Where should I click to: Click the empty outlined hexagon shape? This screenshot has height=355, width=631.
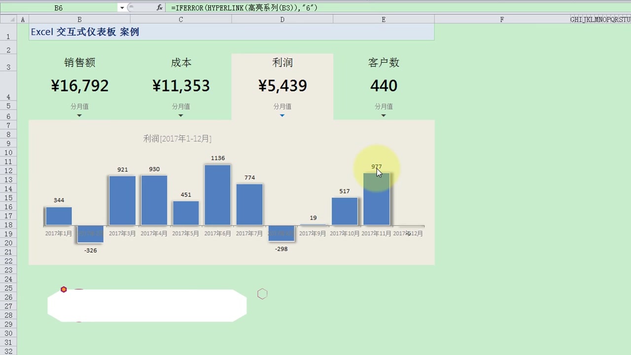point(262,294)
